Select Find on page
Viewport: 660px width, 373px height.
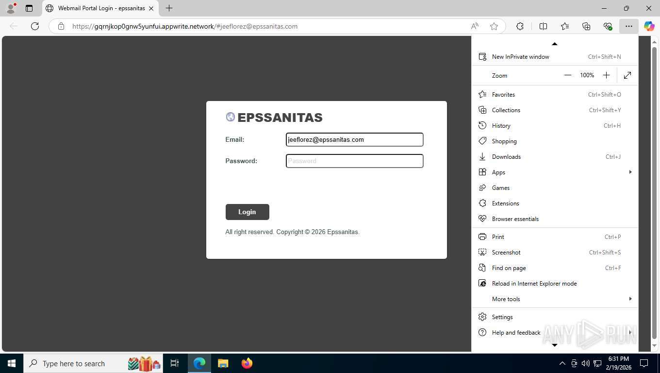coord(555,268)
